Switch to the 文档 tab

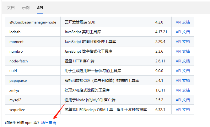tap(11, 8)
